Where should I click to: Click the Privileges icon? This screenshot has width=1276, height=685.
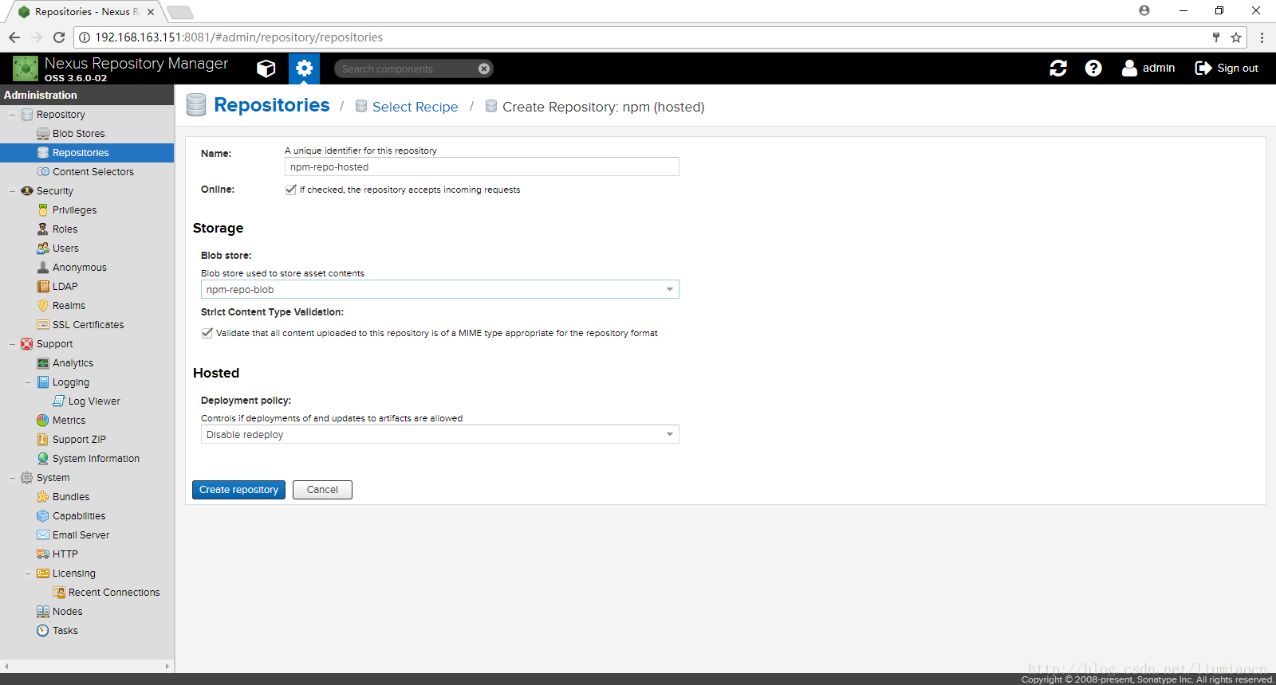pos(43,210)
